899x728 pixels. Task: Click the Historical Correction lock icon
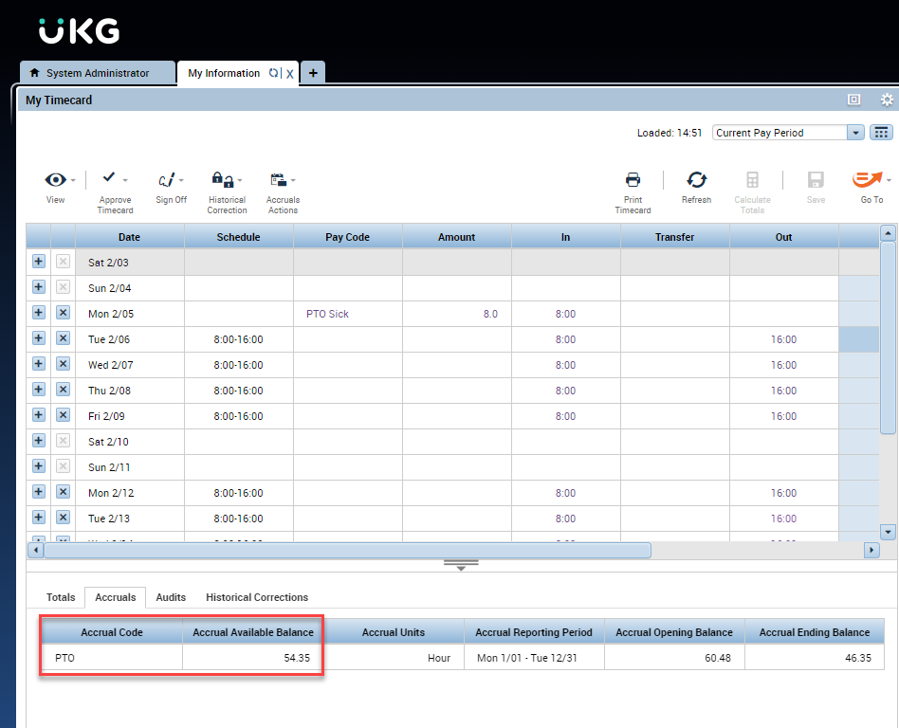[x=221, y=179]
